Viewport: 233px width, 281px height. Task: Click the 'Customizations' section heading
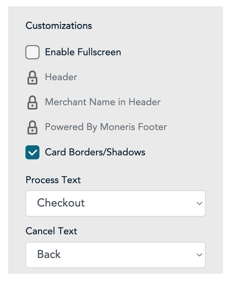(59, 26)
